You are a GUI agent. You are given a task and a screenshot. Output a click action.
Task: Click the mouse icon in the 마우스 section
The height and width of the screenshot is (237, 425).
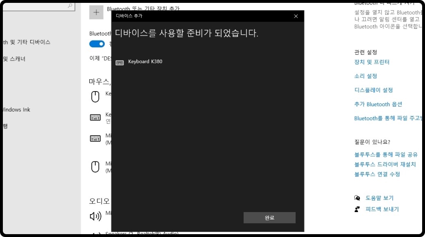pyautogui.click(x=96, y=96)
